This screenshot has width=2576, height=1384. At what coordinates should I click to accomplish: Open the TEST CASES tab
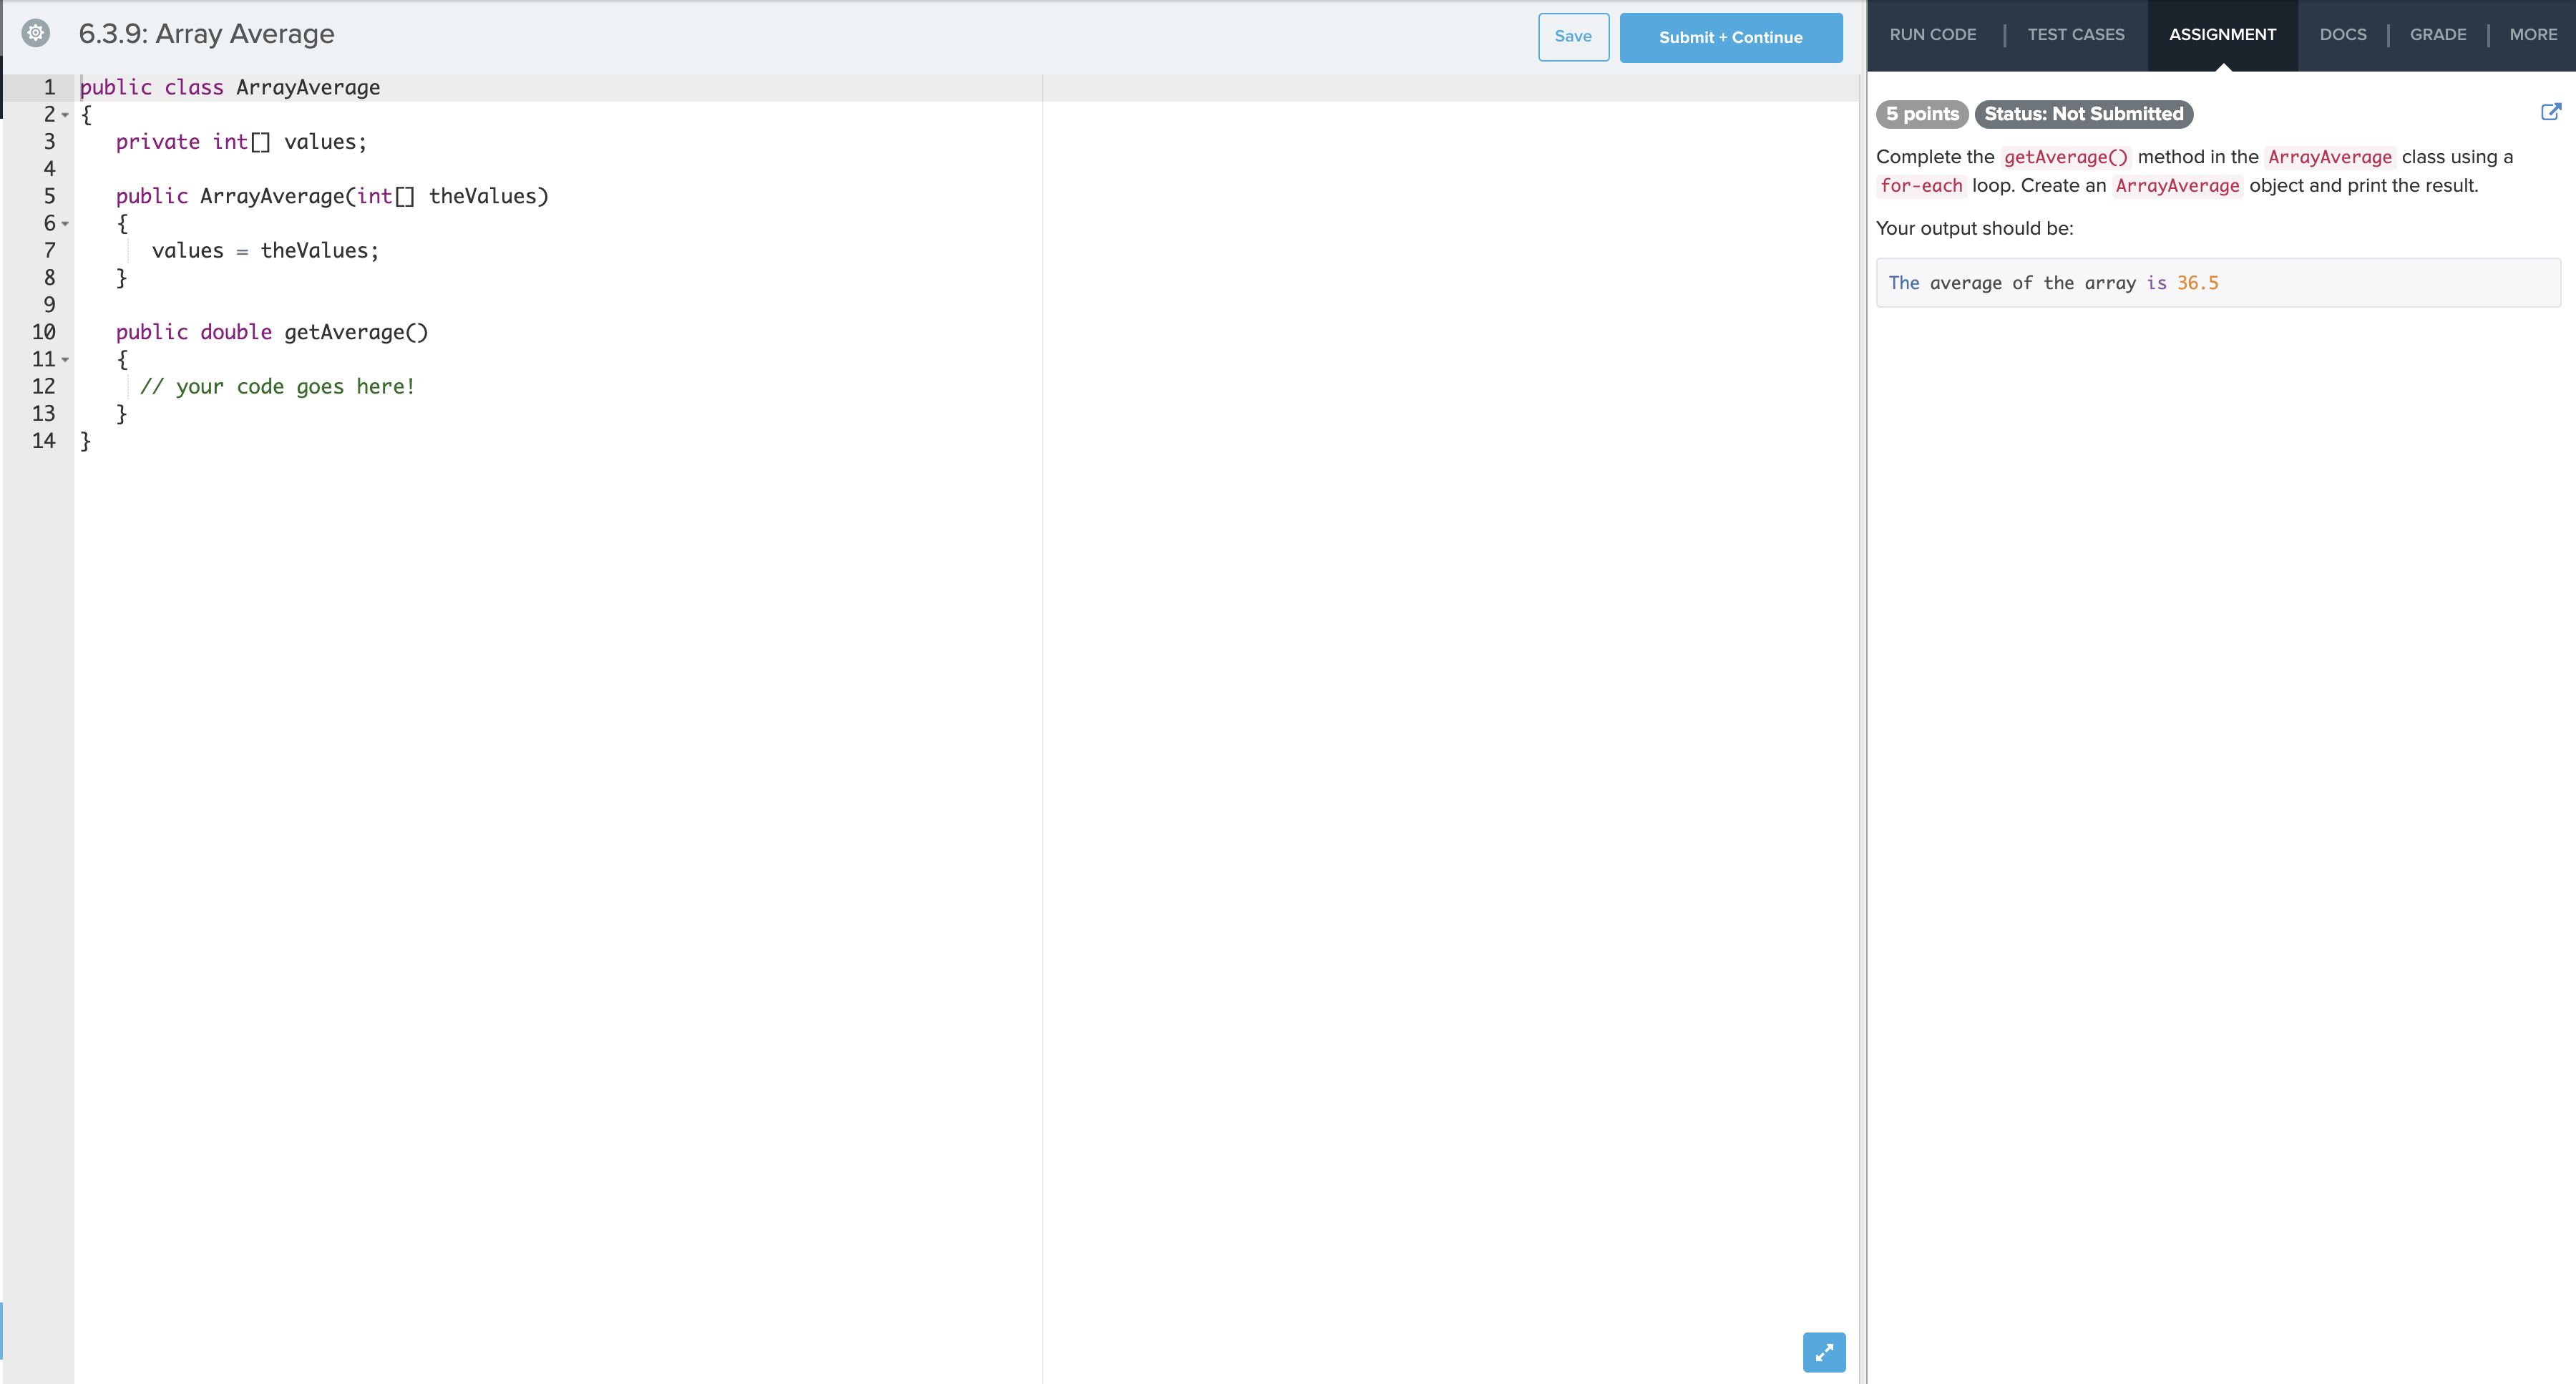pyautogui.click(x=2075, y=35)
